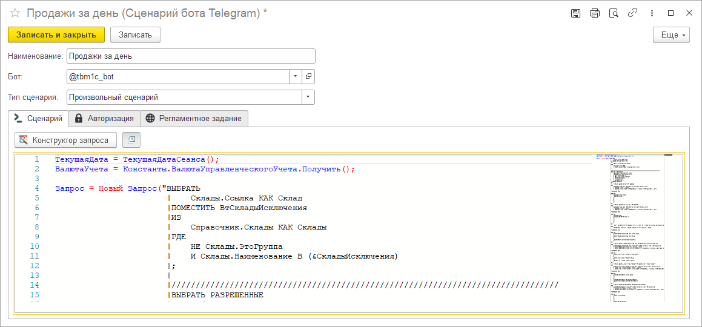Click into the Наименование input field
The height and width of the screenshot is (327, 702).
(x=191, y=56)
